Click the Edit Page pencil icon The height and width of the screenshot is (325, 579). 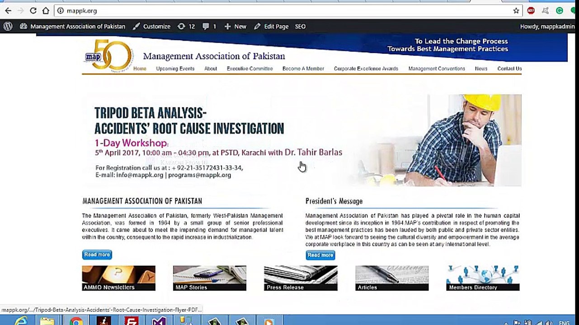pyautogui.click(x=257, y=26)
